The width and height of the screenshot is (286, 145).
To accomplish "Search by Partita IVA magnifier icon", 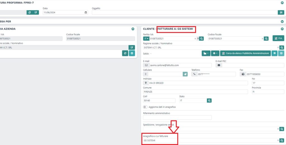I will (201, 39).
